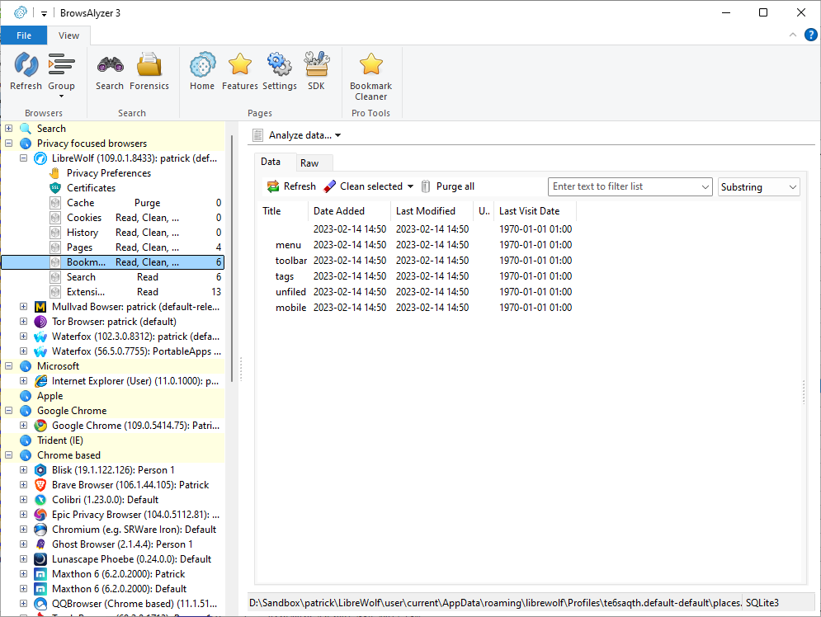Open the Features star icon
The image size is (821, 617).
240,64
